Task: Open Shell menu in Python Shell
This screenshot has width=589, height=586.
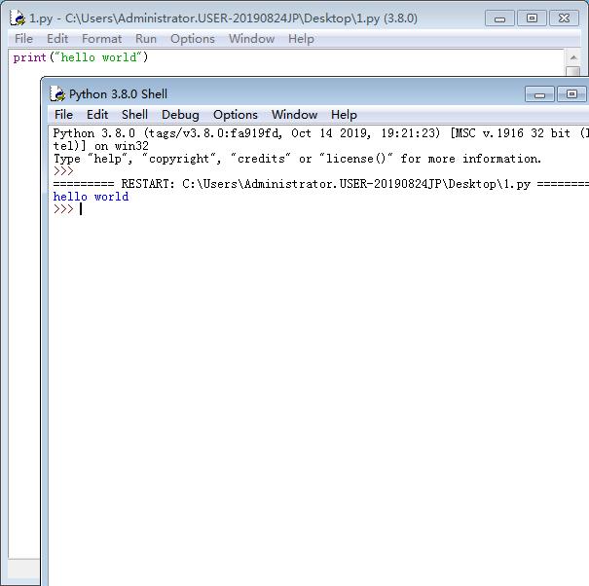Action: coord(134,115)
